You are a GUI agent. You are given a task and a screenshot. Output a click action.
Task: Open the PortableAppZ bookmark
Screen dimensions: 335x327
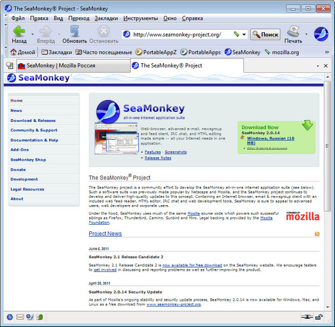click(156, 52)
